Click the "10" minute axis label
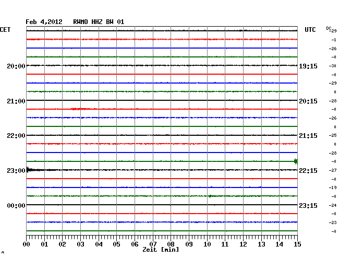 click(207, 244)
